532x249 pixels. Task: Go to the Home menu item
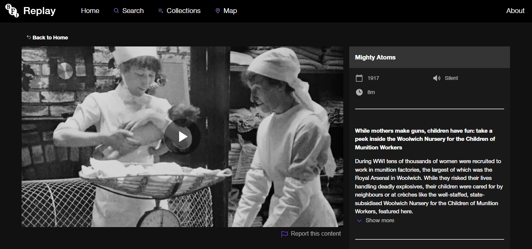[90, 11]
